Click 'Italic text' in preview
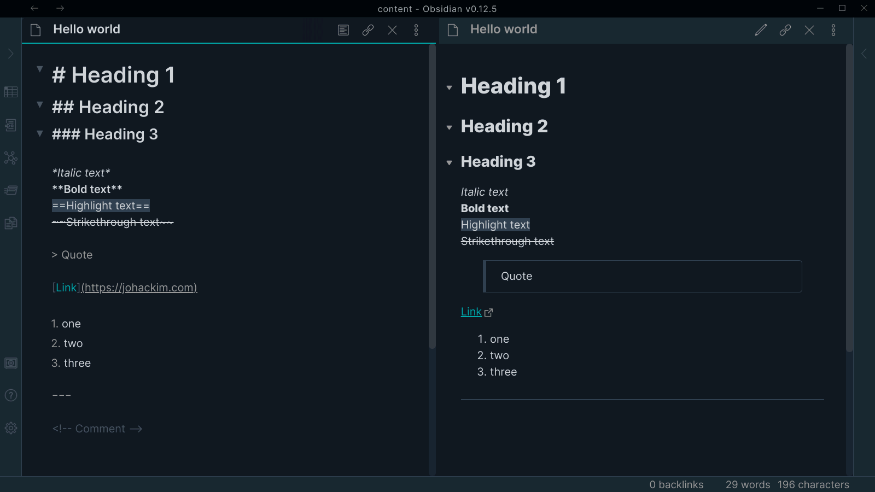The width and height of the screenshot is (875, 492). [x=485, y=192]
